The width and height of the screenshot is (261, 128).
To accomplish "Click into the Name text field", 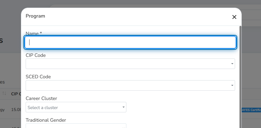I will (x=130, y=42).
